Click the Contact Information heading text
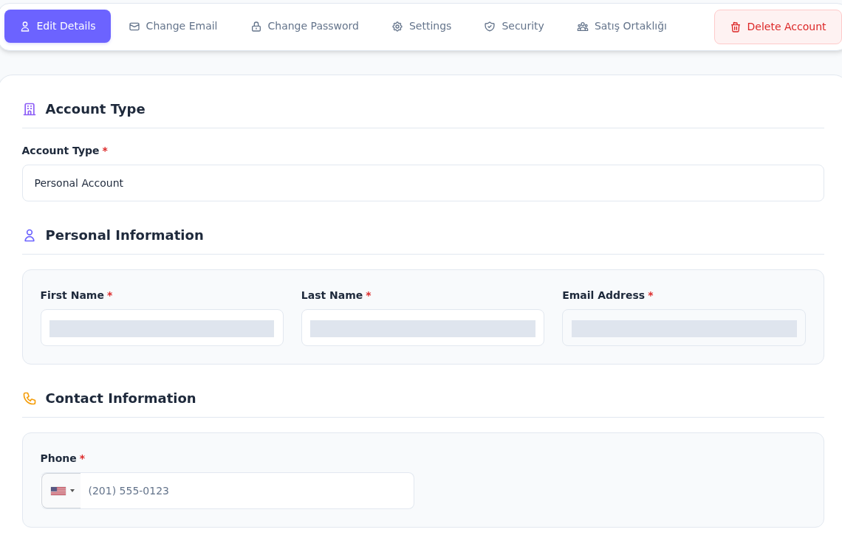This screenshot has width=842, height=535. 121,398
